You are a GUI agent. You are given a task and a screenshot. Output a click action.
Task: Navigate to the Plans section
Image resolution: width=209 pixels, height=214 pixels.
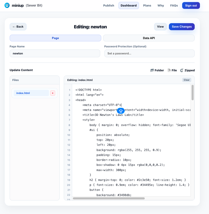pos(147,5)
